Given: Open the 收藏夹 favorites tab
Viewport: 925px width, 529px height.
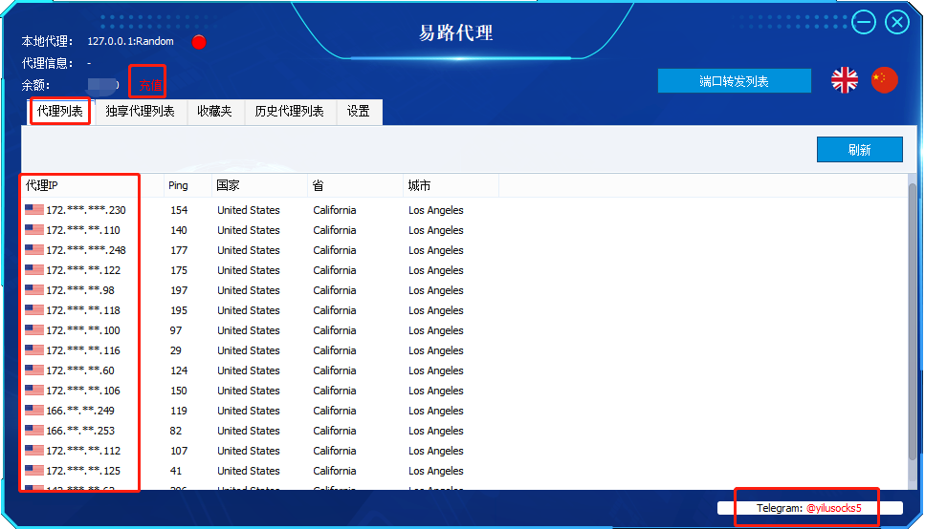Looking at the screenshot, I should [x=214, y=112].
